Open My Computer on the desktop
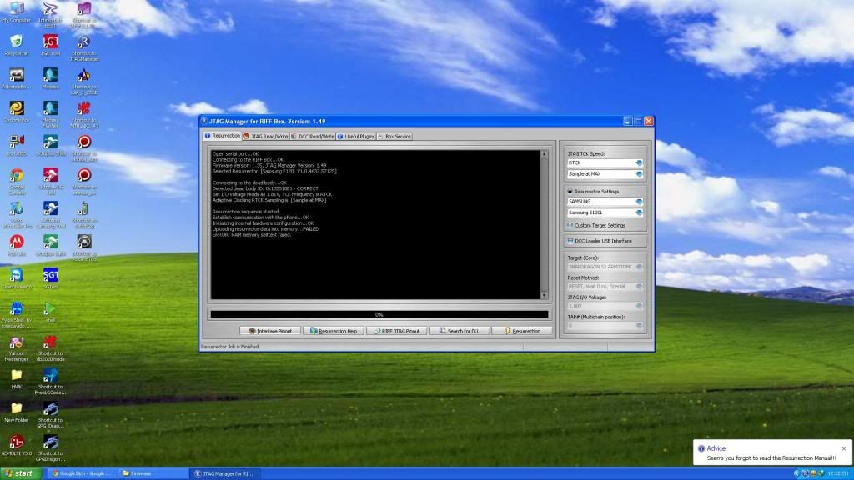This screenshot has height=480, width=854. coord(17,12)
